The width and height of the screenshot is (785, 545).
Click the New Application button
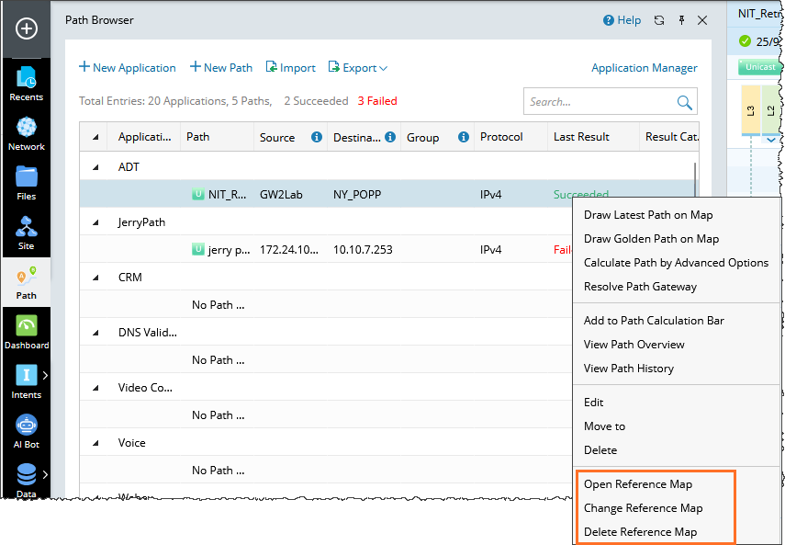pos(128,68)
